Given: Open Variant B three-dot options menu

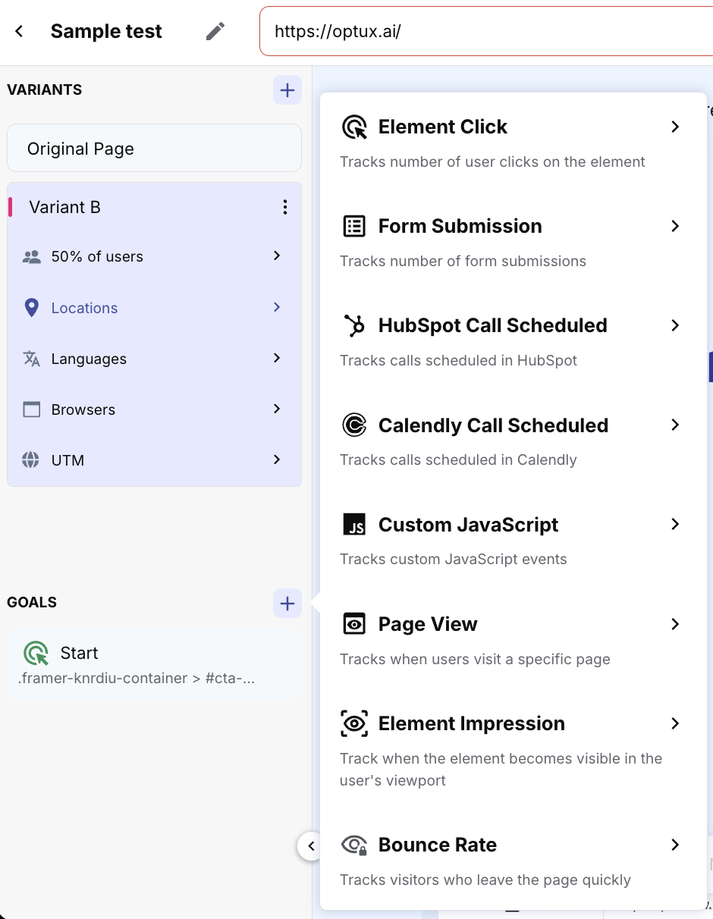Looking at the screenshot, I should coord(284,207).
